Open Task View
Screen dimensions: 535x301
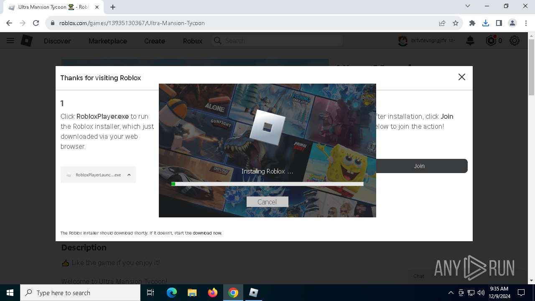tap(151, 293)
